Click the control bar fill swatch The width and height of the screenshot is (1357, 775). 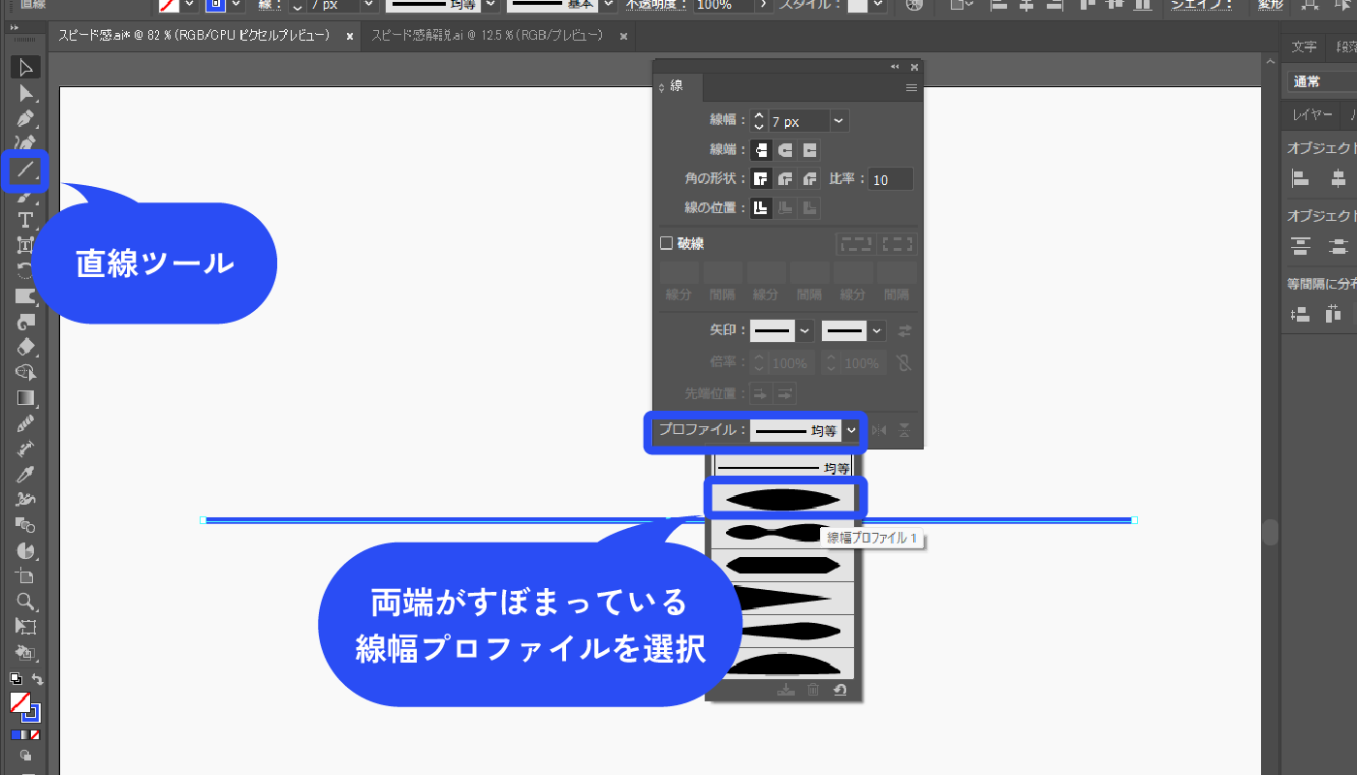[169, 4]
